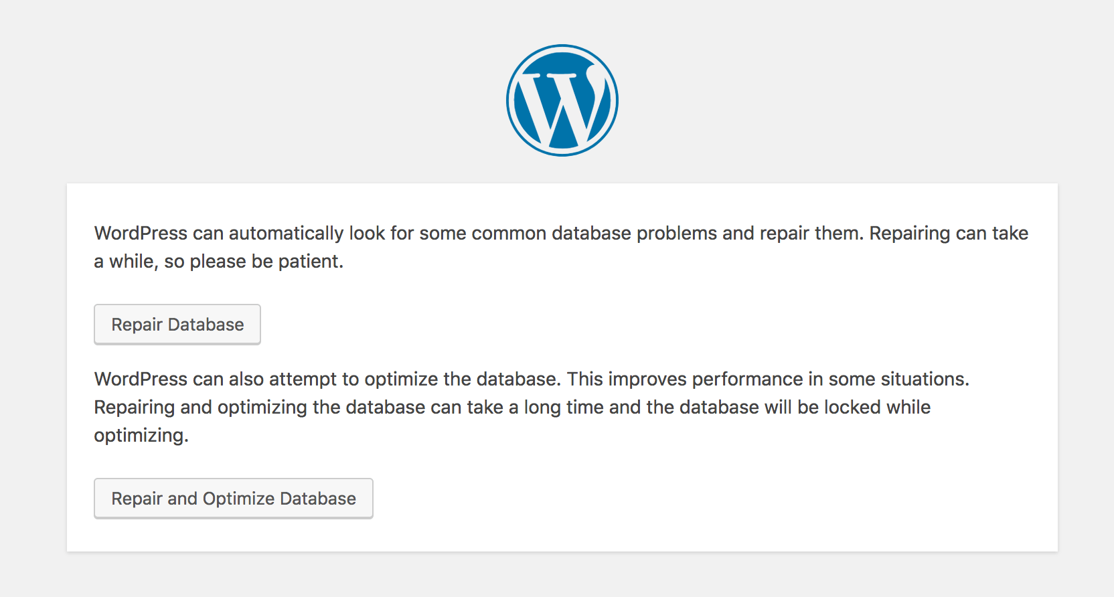Start repair with Repair and Optimize Database
The height and width of the screenshot is (597, 1114).
tap(233, 498)
